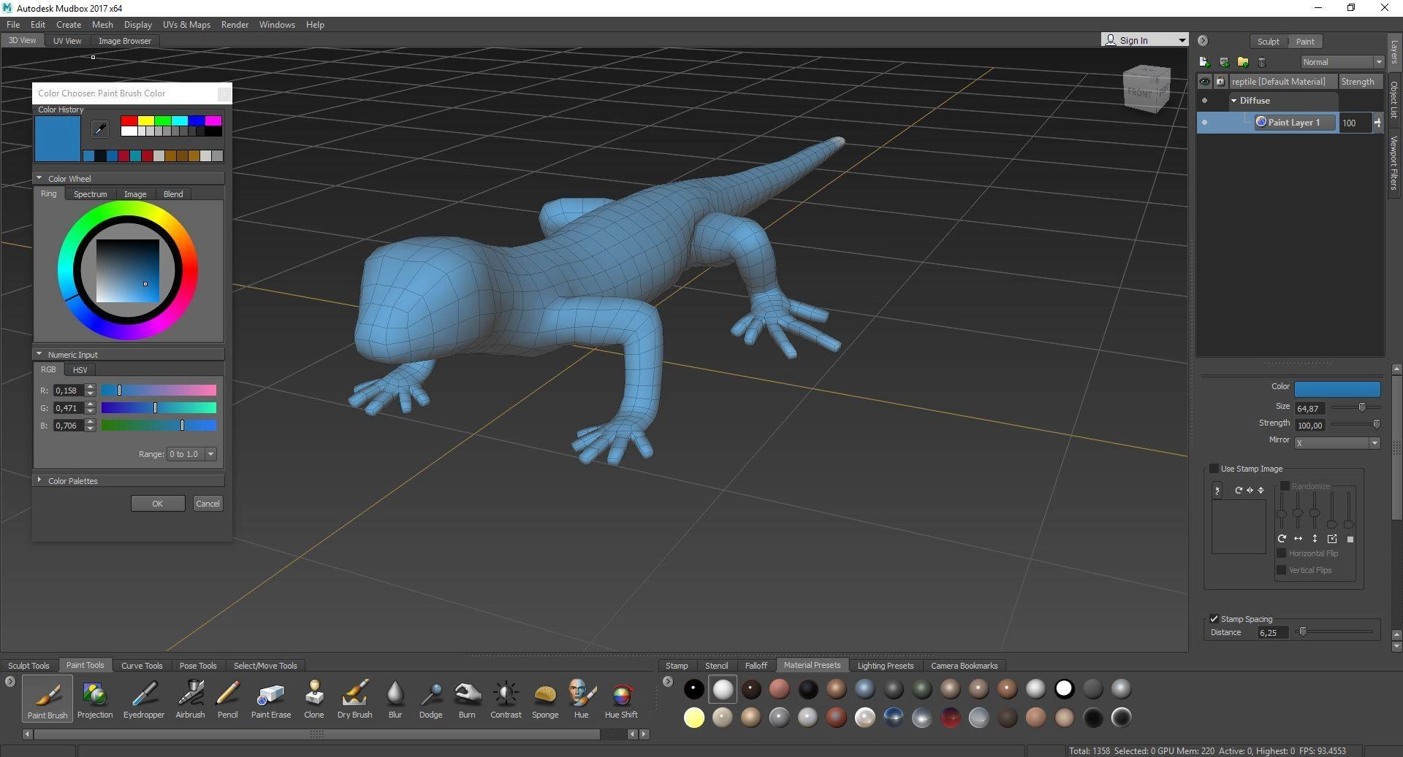Select the Contrast tool
This screenshot has width=1403, height=757.
506,699
